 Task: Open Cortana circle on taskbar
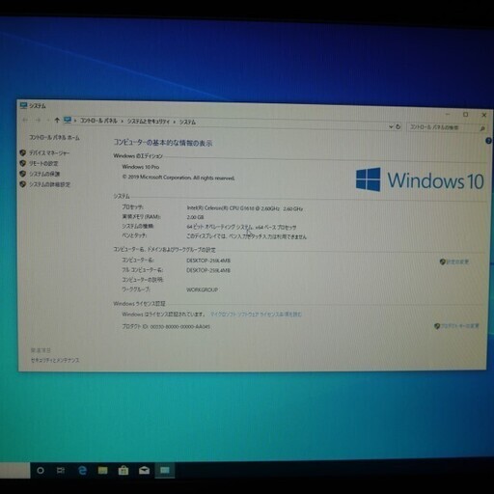pyautogui.click(x=41, y=471)
